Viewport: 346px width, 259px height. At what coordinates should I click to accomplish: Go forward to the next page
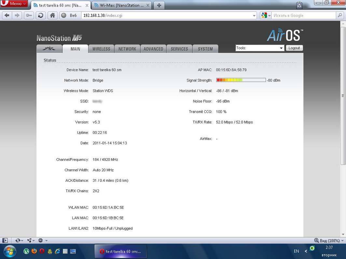point(17,15)
